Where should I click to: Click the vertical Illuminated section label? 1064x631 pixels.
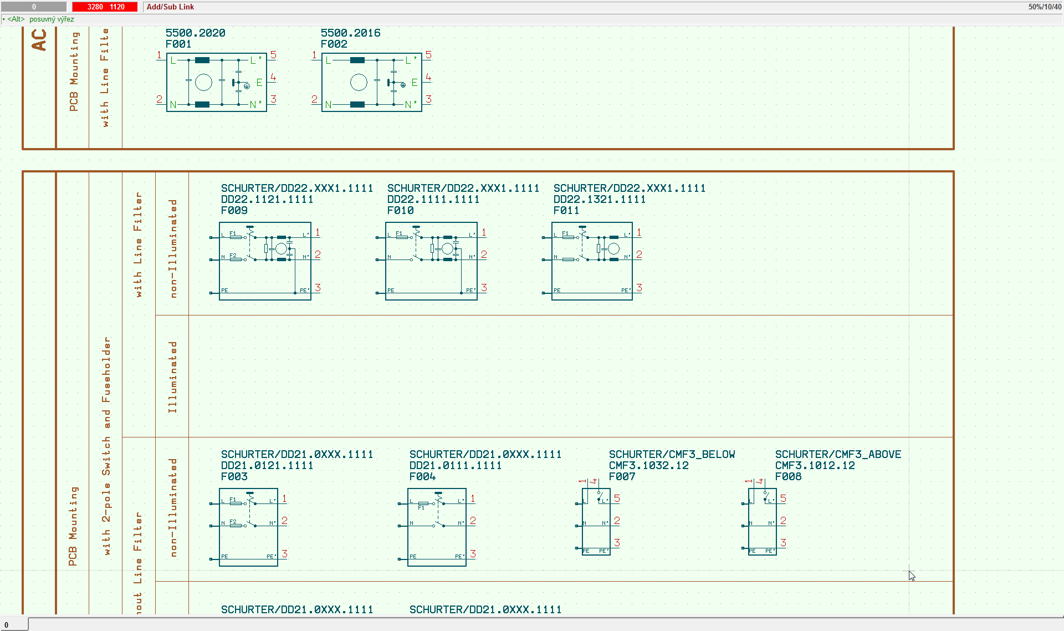click(173, 377)
